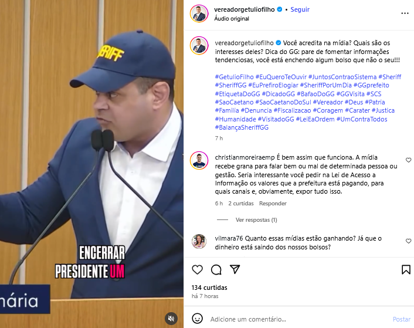This screenshot has width=414, height=328.
Task: Share the post via paper plane icon
Action: [235, 269]
